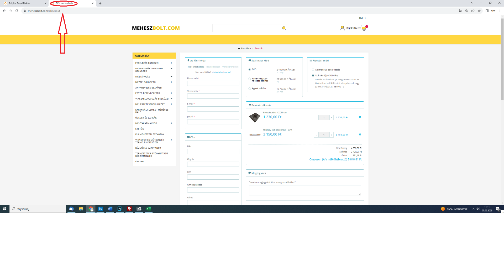The image size is (504, 260).
Task: Share this page from address bar
Action: [473, 11]
